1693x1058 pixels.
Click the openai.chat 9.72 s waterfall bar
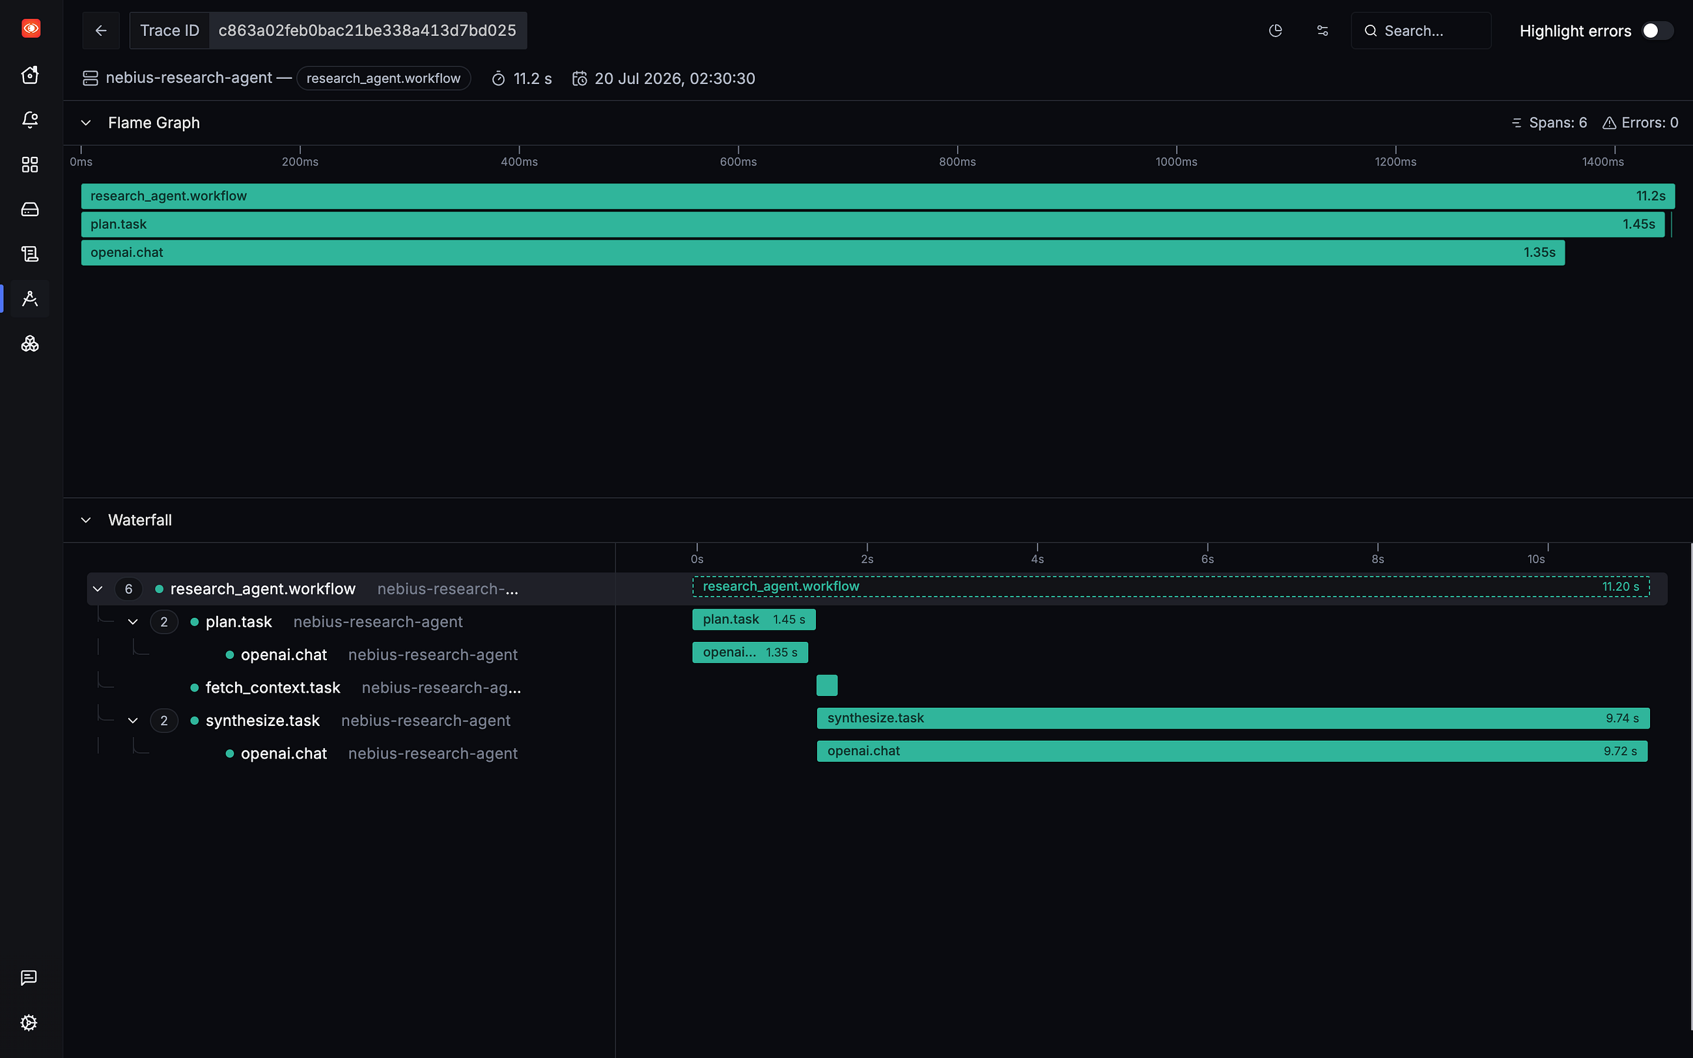pyautogui.click(x=1232, y=751)
